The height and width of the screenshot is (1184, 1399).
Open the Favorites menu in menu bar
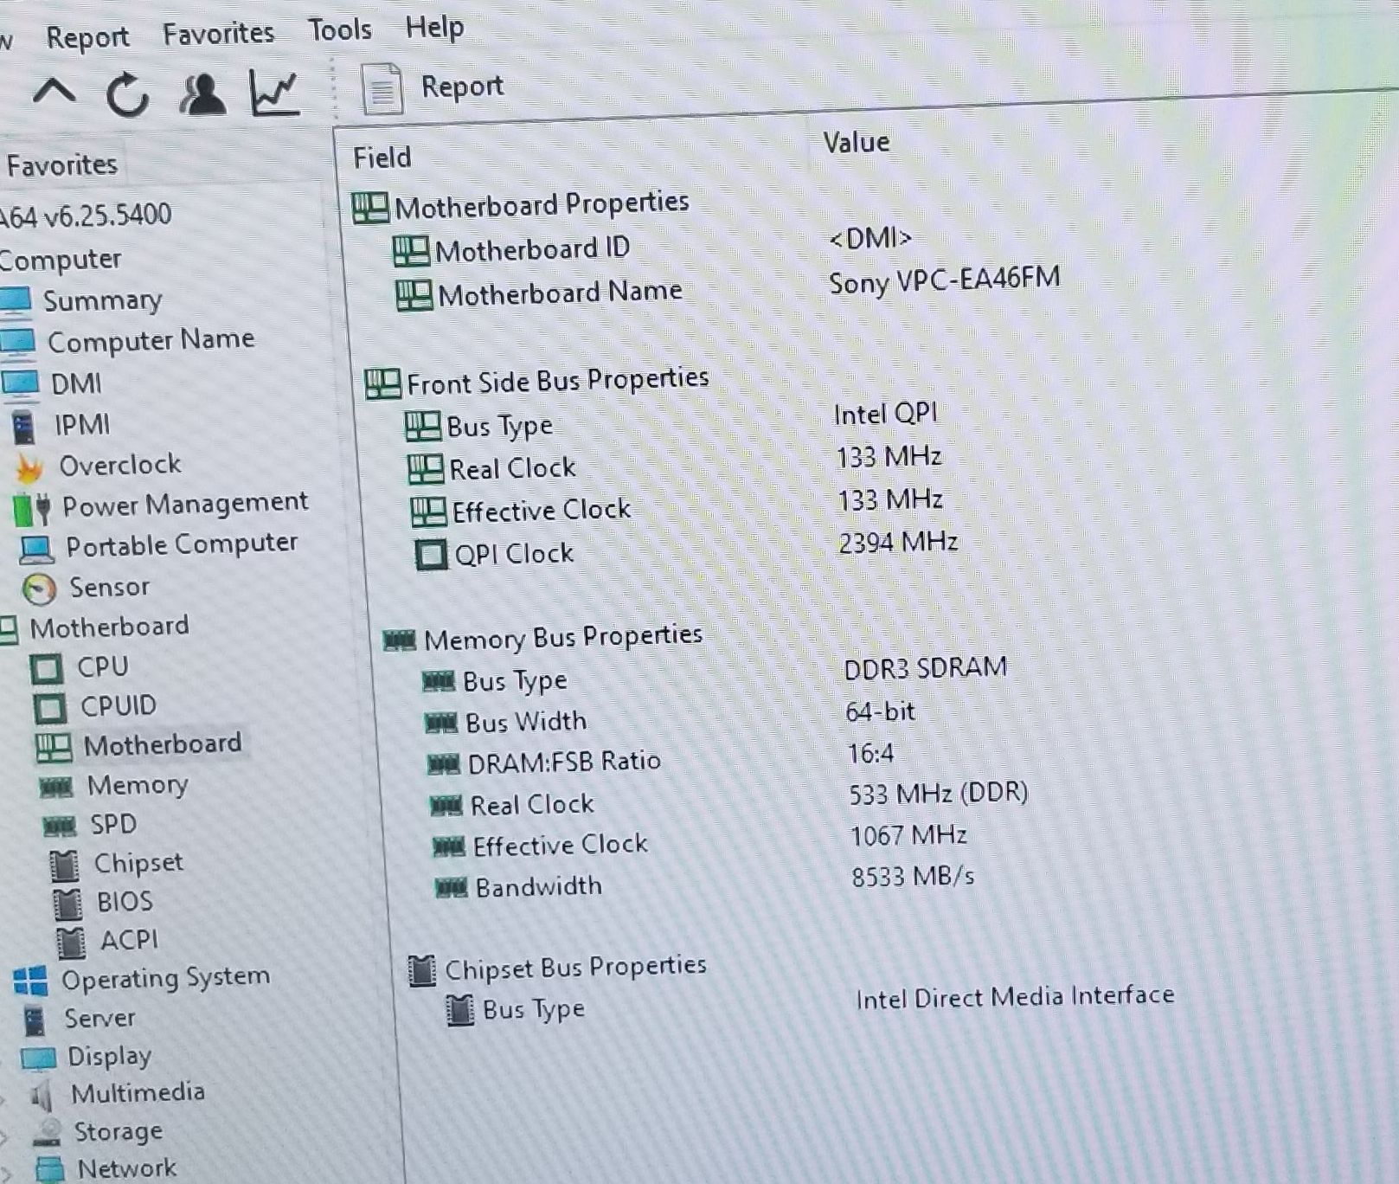(218, 34)
